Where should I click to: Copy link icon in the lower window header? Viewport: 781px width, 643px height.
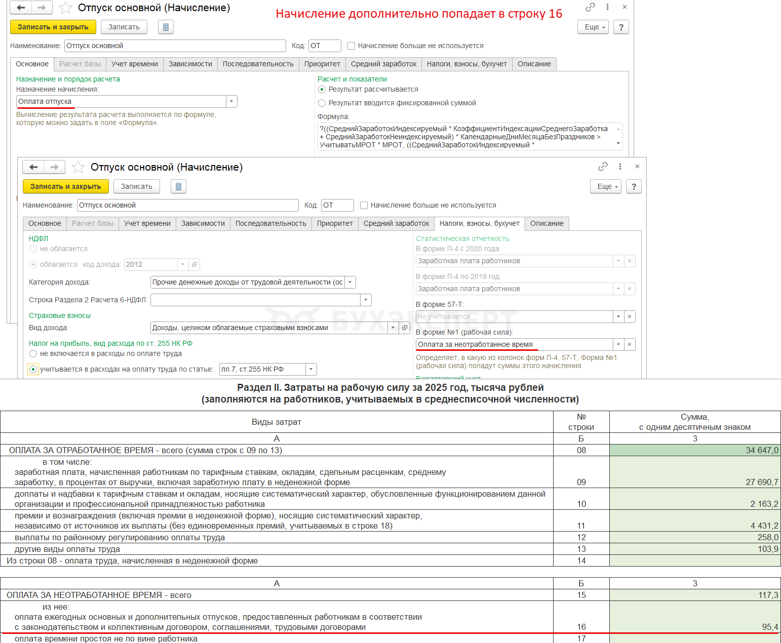coord(603,167)
